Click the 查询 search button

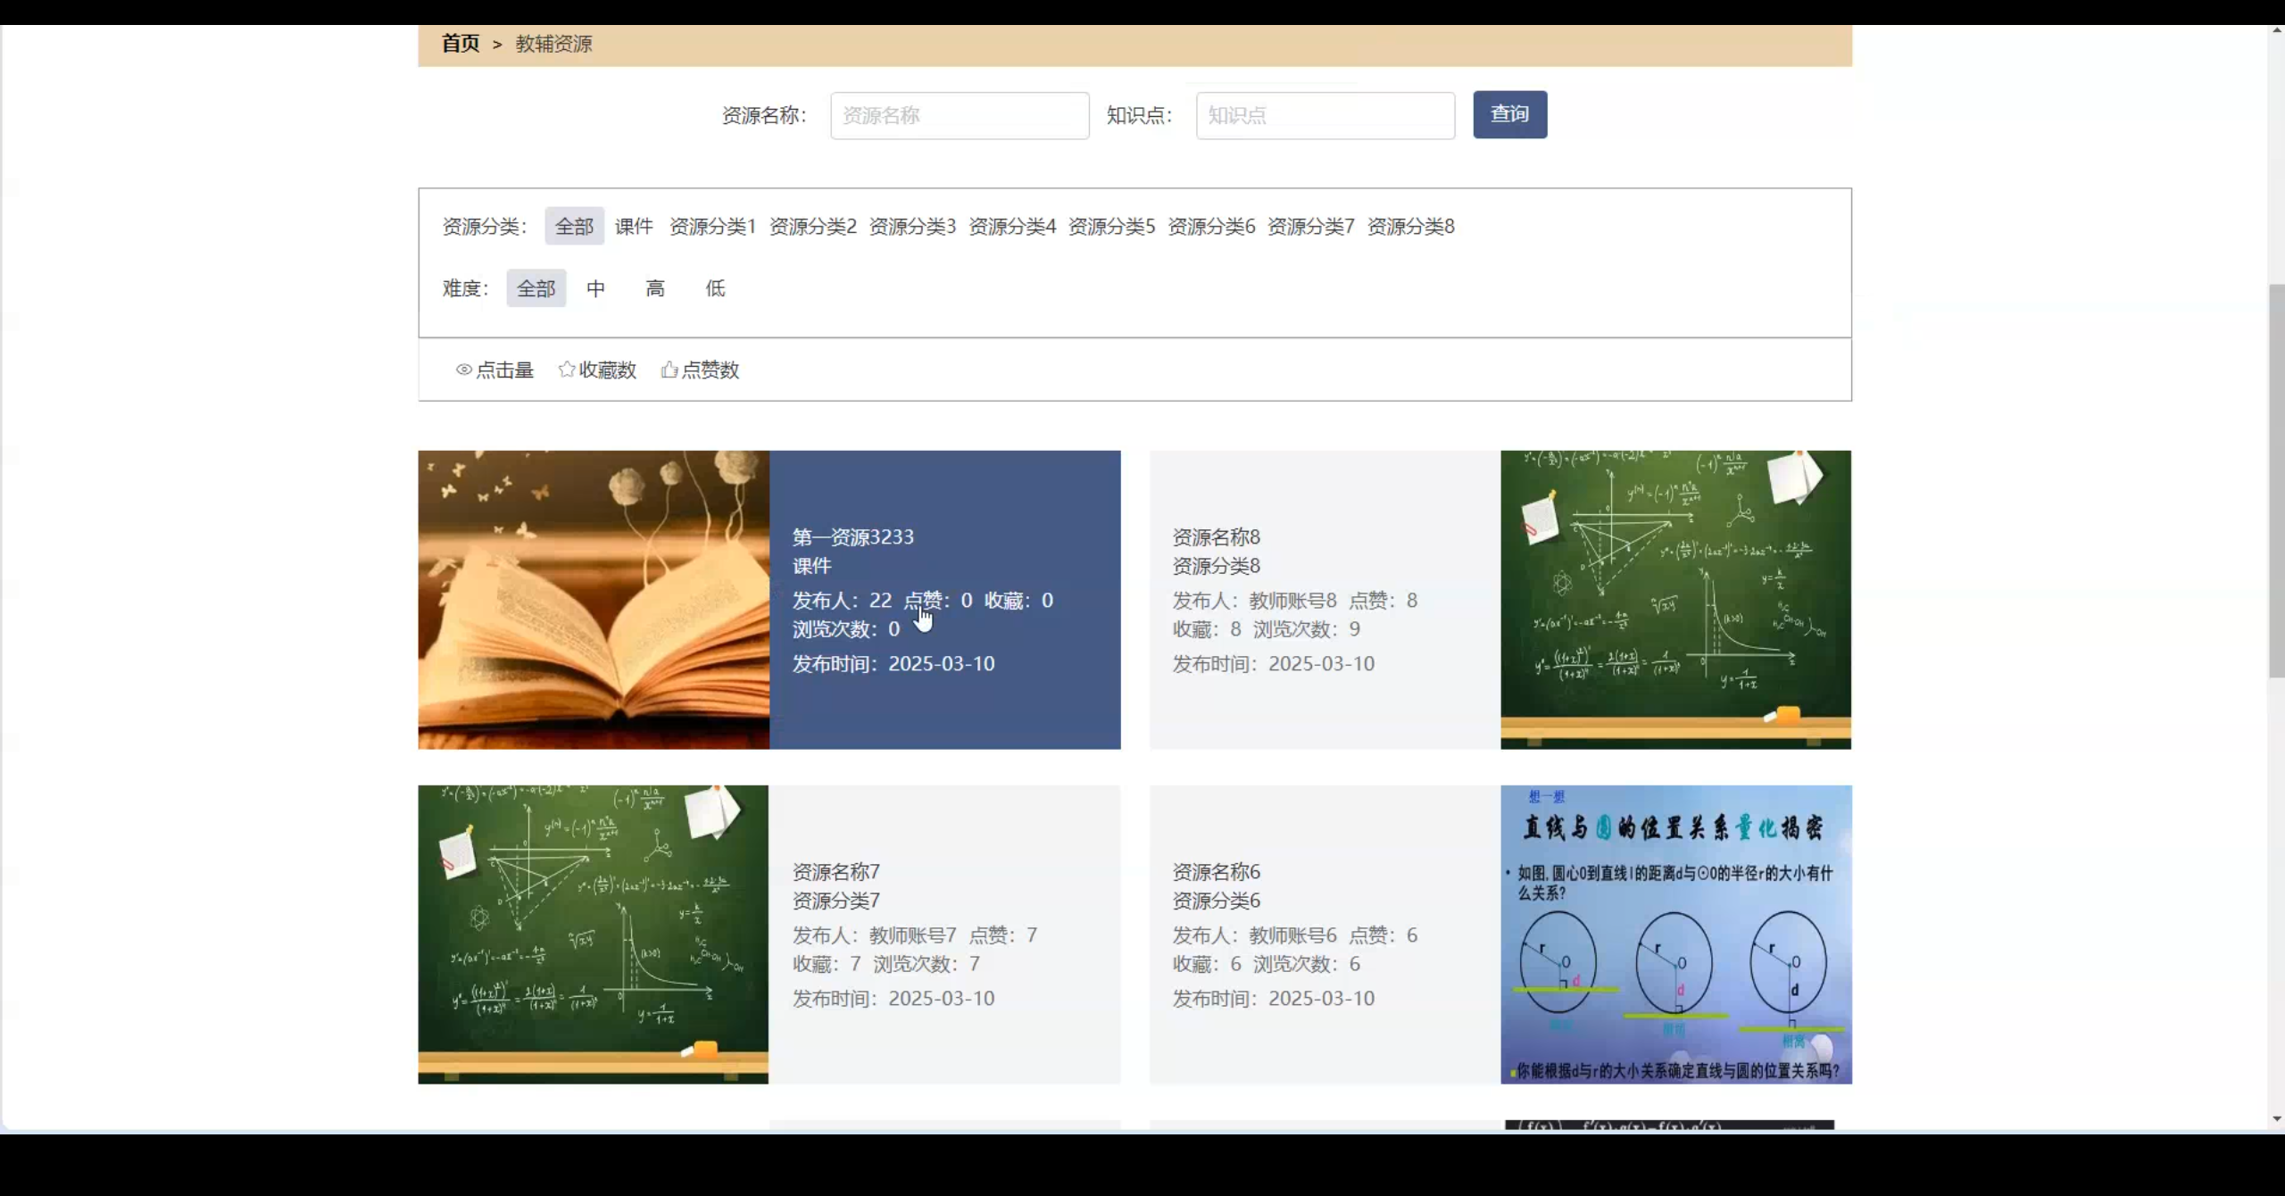[x=1508, y=114]
